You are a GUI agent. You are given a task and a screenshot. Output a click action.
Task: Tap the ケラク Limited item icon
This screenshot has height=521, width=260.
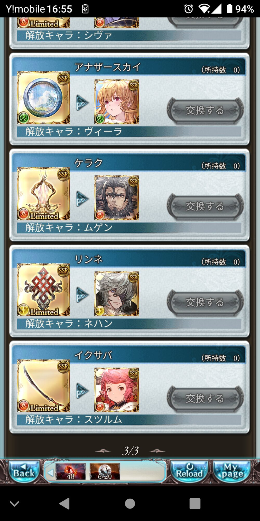click(43, 194)
